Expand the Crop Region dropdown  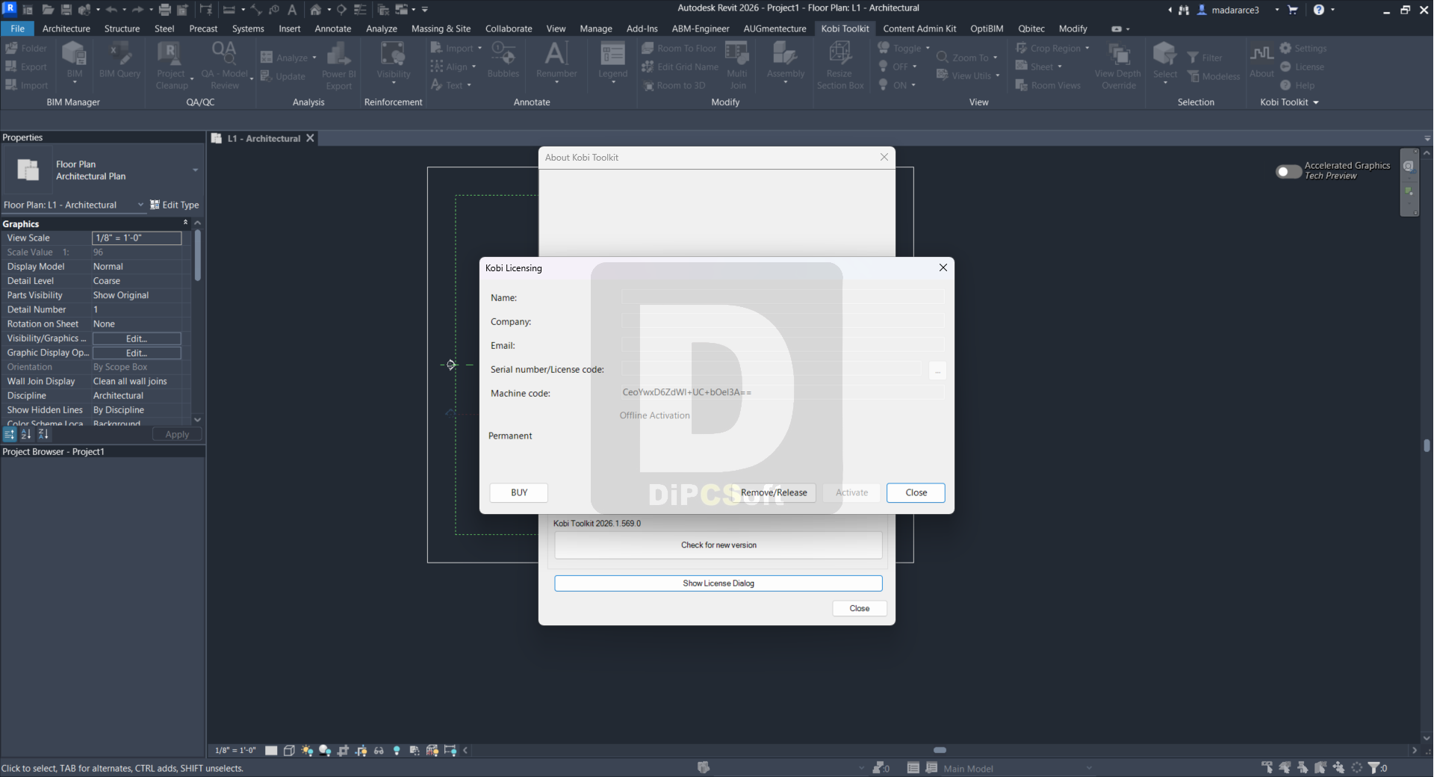pos(1087,48)
